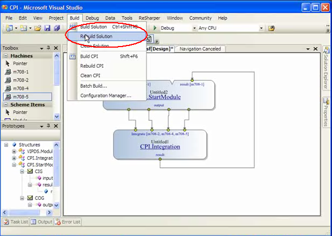Click the Prototypes vertical scrollbar down arrow

pos(56,205)
